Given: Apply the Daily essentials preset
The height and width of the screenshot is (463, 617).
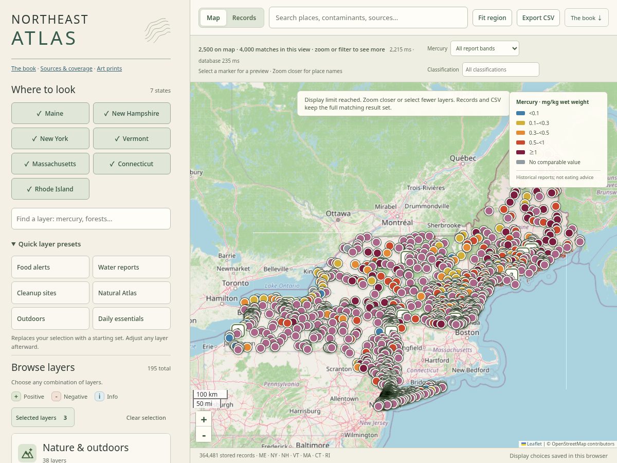Looking at the screenshot, I should pyautogui.click(x=132, y=318).
